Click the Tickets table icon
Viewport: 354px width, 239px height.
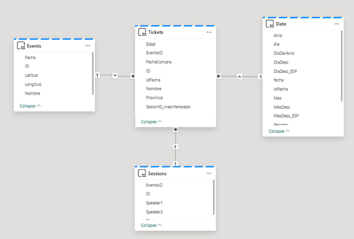coord(142,32)
